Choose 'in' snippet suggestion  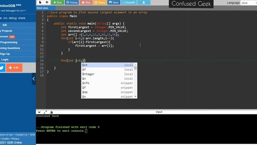click(108, 97)
